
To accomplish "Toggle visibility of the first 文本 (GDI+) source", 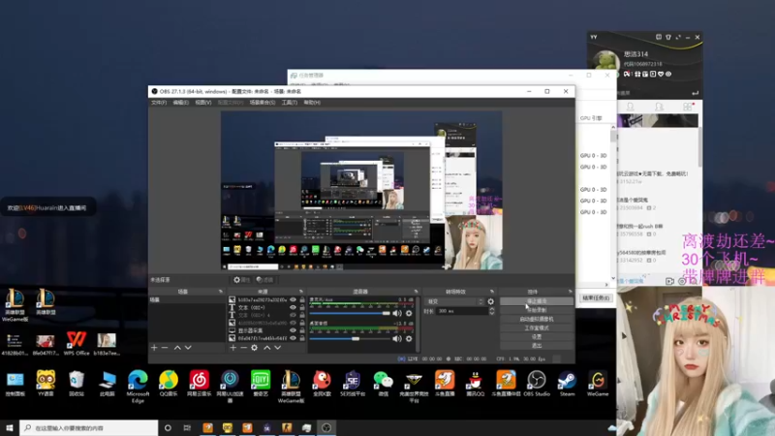I will coord(294,307).
